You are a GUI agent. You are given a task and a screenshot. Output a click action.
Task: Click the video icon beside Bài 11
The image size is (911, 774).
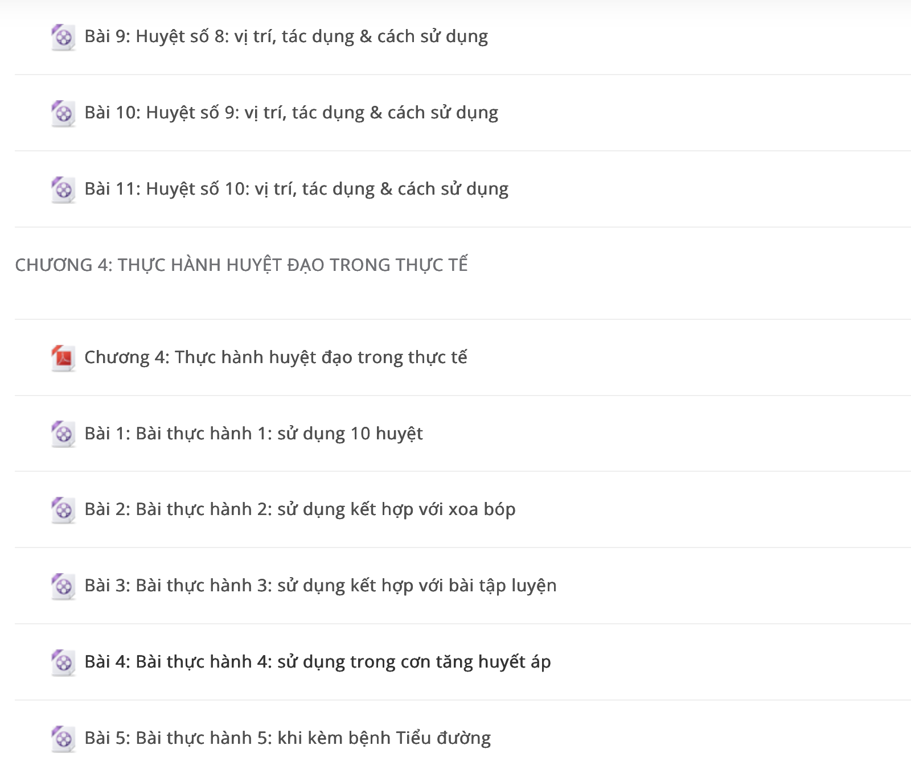coord(63,190)
